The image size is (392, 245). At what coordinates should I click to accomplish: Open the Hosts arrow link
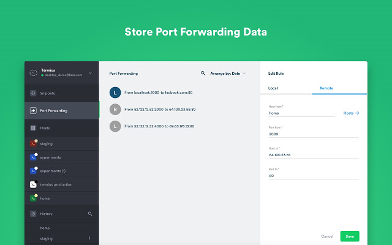pyautogui.click(x=351, y=113)
